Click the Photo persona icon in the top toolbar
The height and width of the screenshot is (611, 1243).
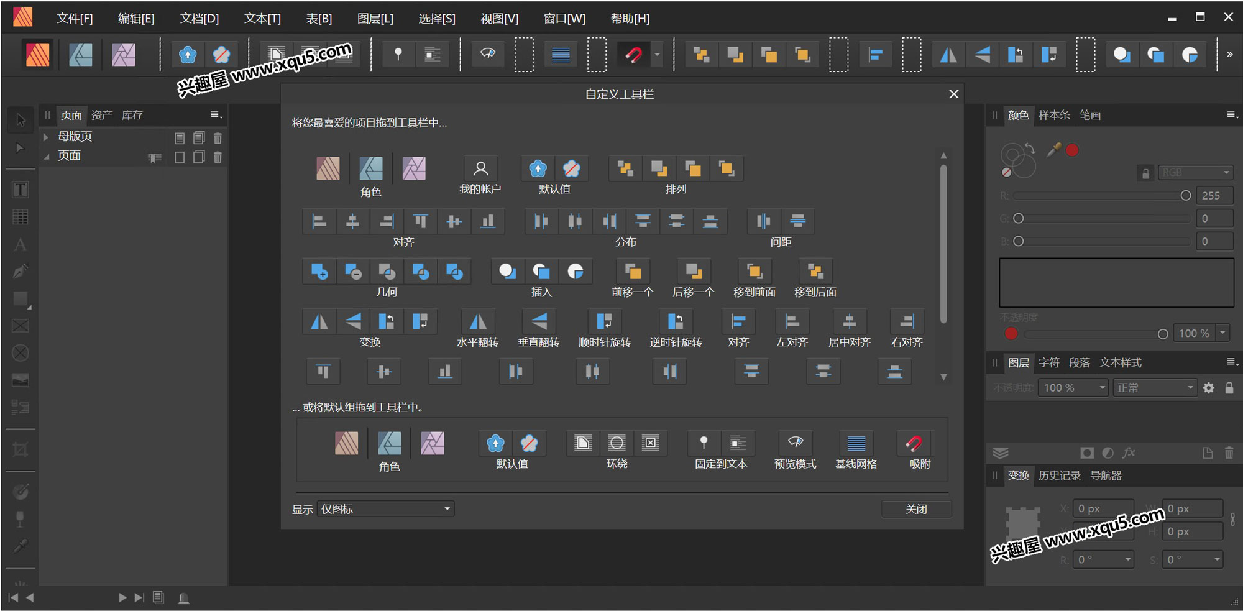tap(124, 55)
